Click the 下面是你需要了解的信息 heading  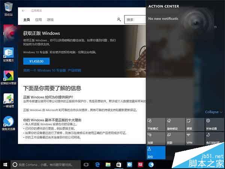pos(52,88)
